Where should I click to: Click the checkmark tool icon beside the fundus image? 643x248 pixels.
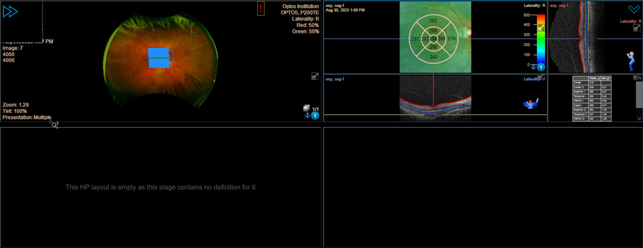pyautogui.click(x=314, y=76)
